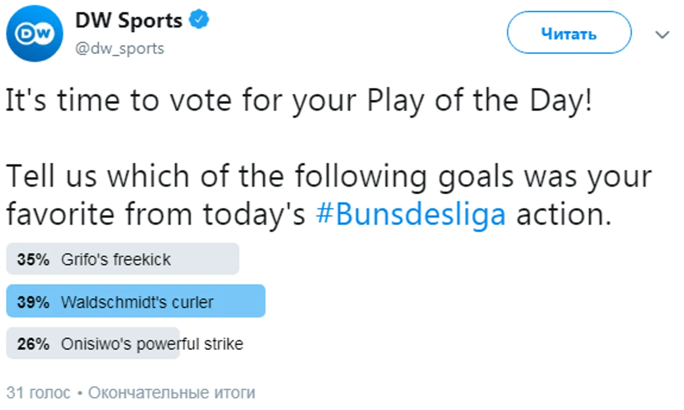Click the 'Tell us which' tweet paragraph

point(328,195)
